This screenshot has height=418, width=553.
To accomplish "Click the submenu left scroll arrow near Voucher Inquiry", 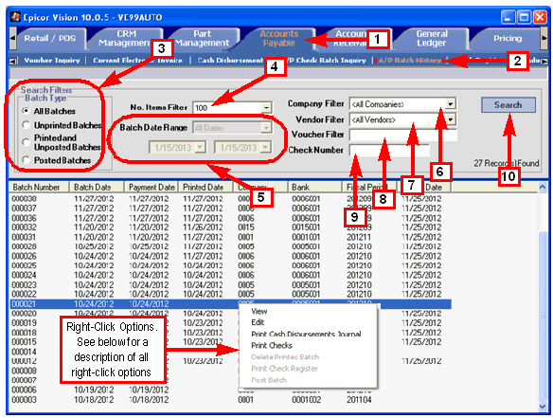I will [12, 61].
